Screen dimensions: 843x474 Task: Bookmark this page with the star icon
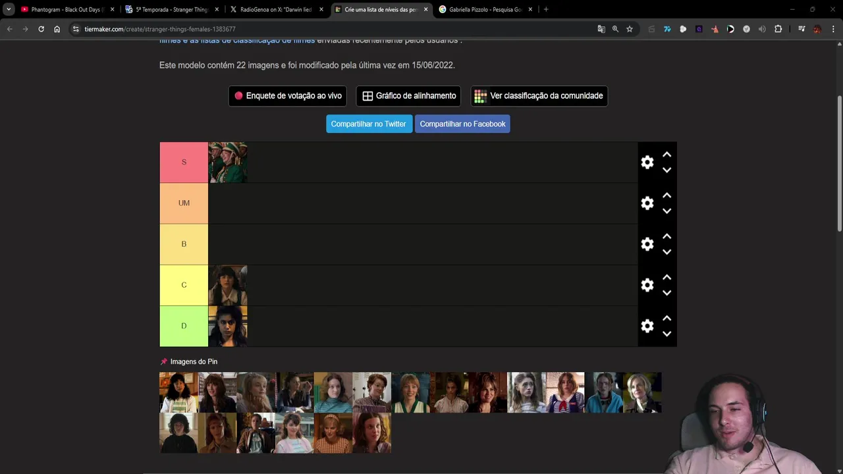(x=630, y=29)
